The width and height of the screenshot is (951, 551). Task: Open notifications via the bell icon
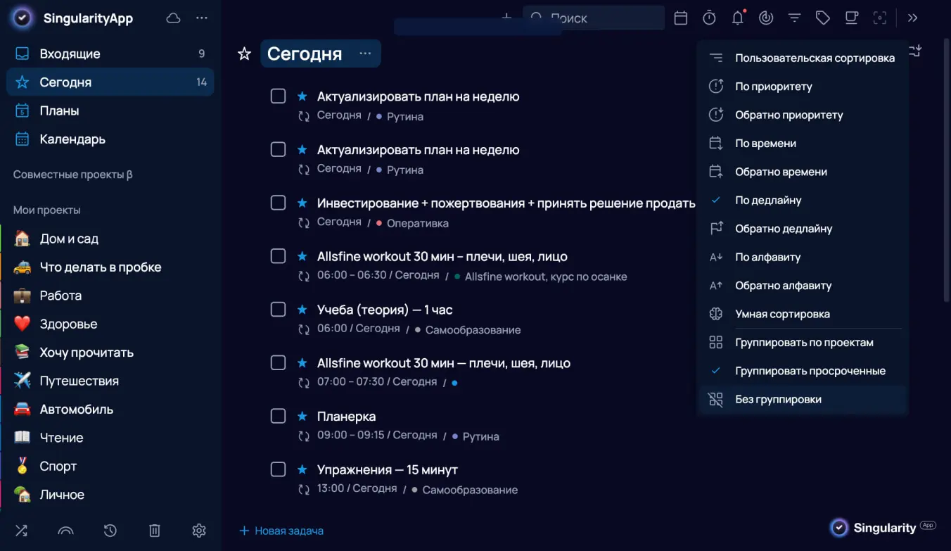click(737, 18)
